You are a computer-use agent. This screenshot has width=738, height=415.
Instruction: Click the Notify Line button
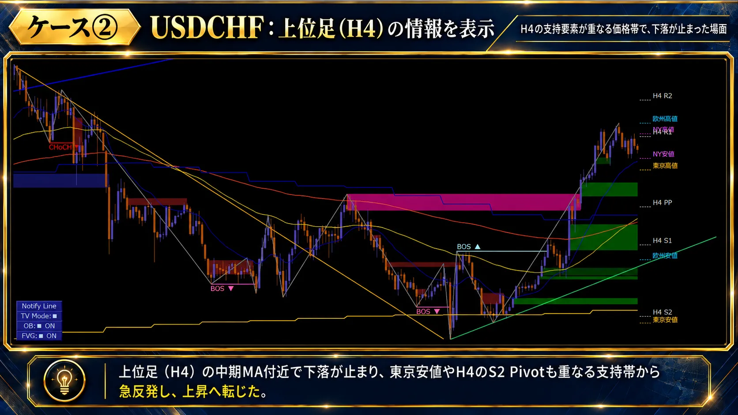(39, 306)
